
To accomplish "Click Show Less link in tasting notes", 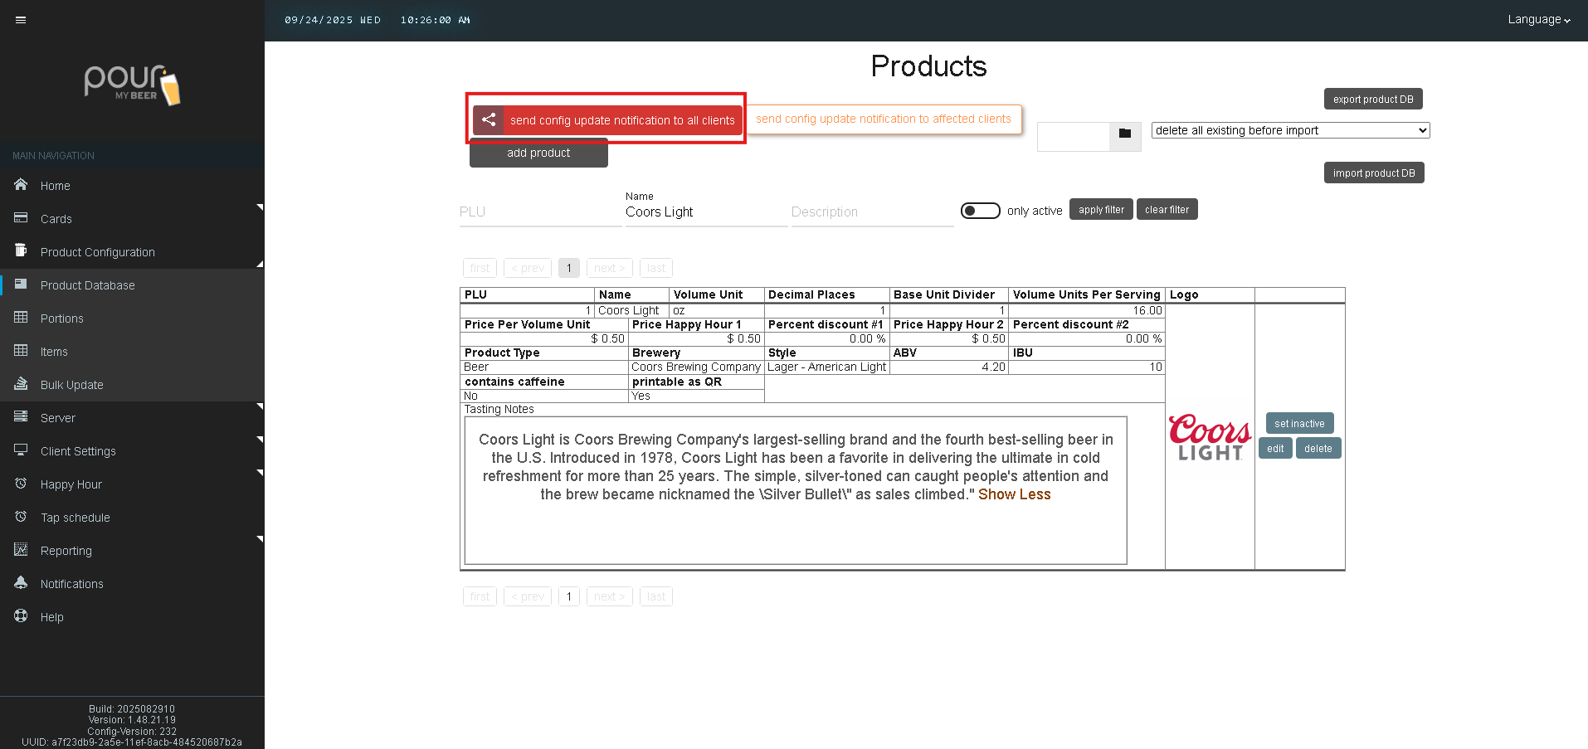I will coord(1014,494).
